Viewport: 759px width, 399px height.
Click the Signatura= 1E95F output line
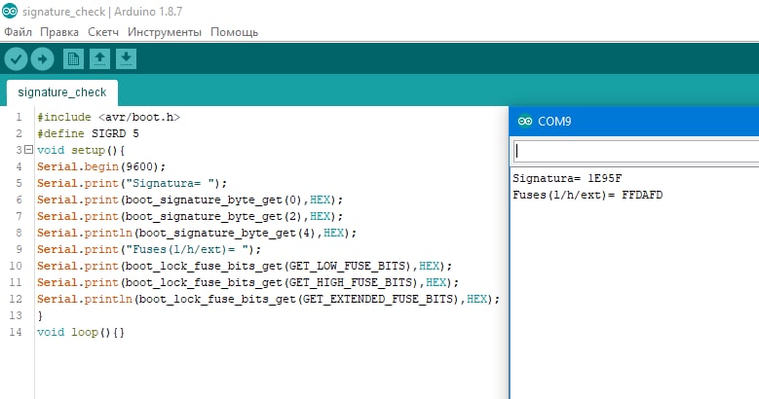pos(567,178)
